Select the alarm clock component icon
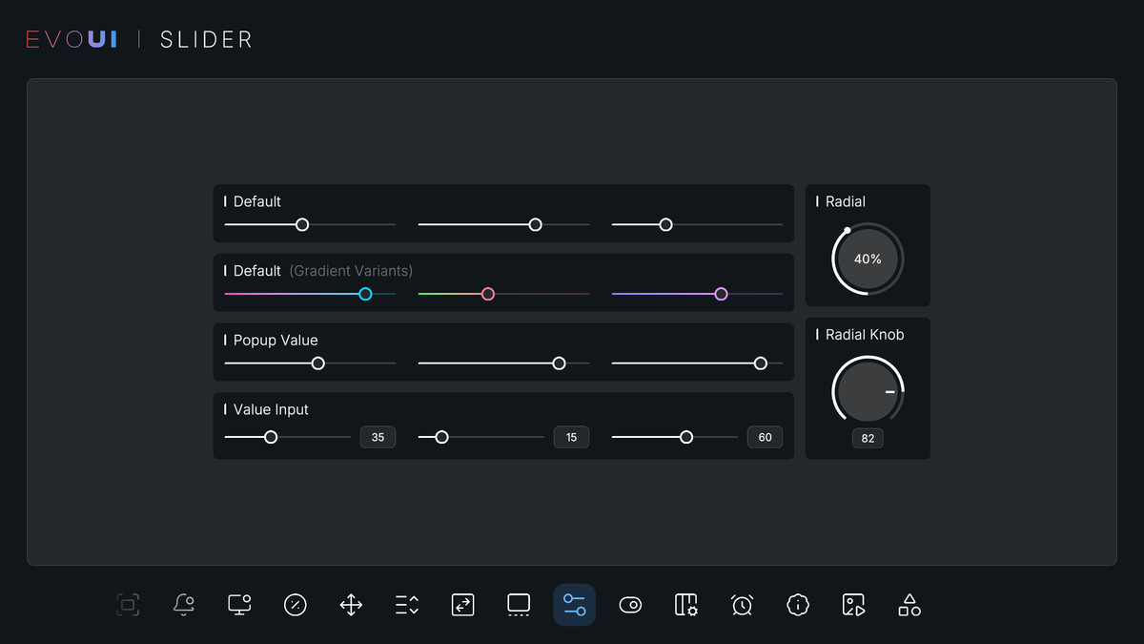Image resolution: width=1144 pixels, height=644 pixels. point(742,604)
